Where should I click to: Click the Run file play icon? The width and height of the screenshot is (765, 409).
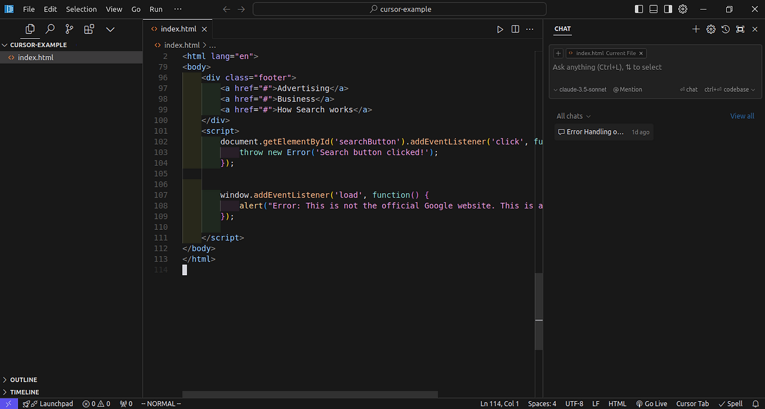500,29
